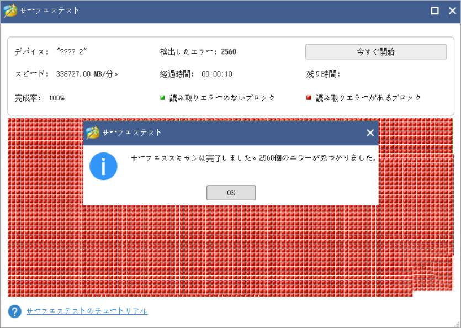Close the main サーフェステスト window
The width and height of the screenshot is (461, 328).
pos(453,10)
